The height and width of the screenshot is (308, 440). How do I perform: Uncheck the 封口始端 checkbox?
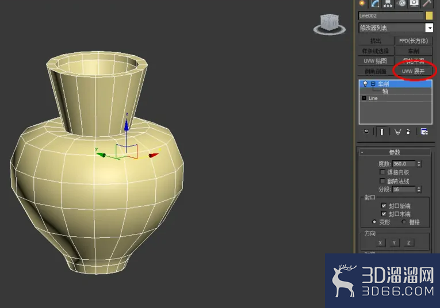click(384, 206)
